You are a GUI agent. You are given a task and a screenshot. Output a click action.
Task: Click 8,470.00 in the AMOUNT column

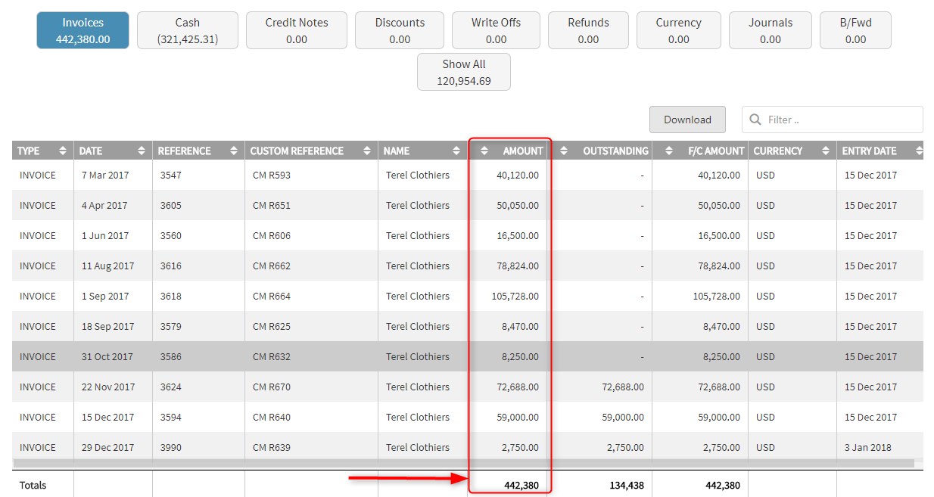click(x=521, y=326)
